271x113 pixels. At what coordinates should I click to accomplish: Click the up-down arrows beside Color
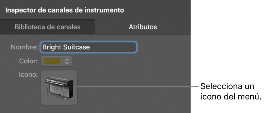[67, 61]
